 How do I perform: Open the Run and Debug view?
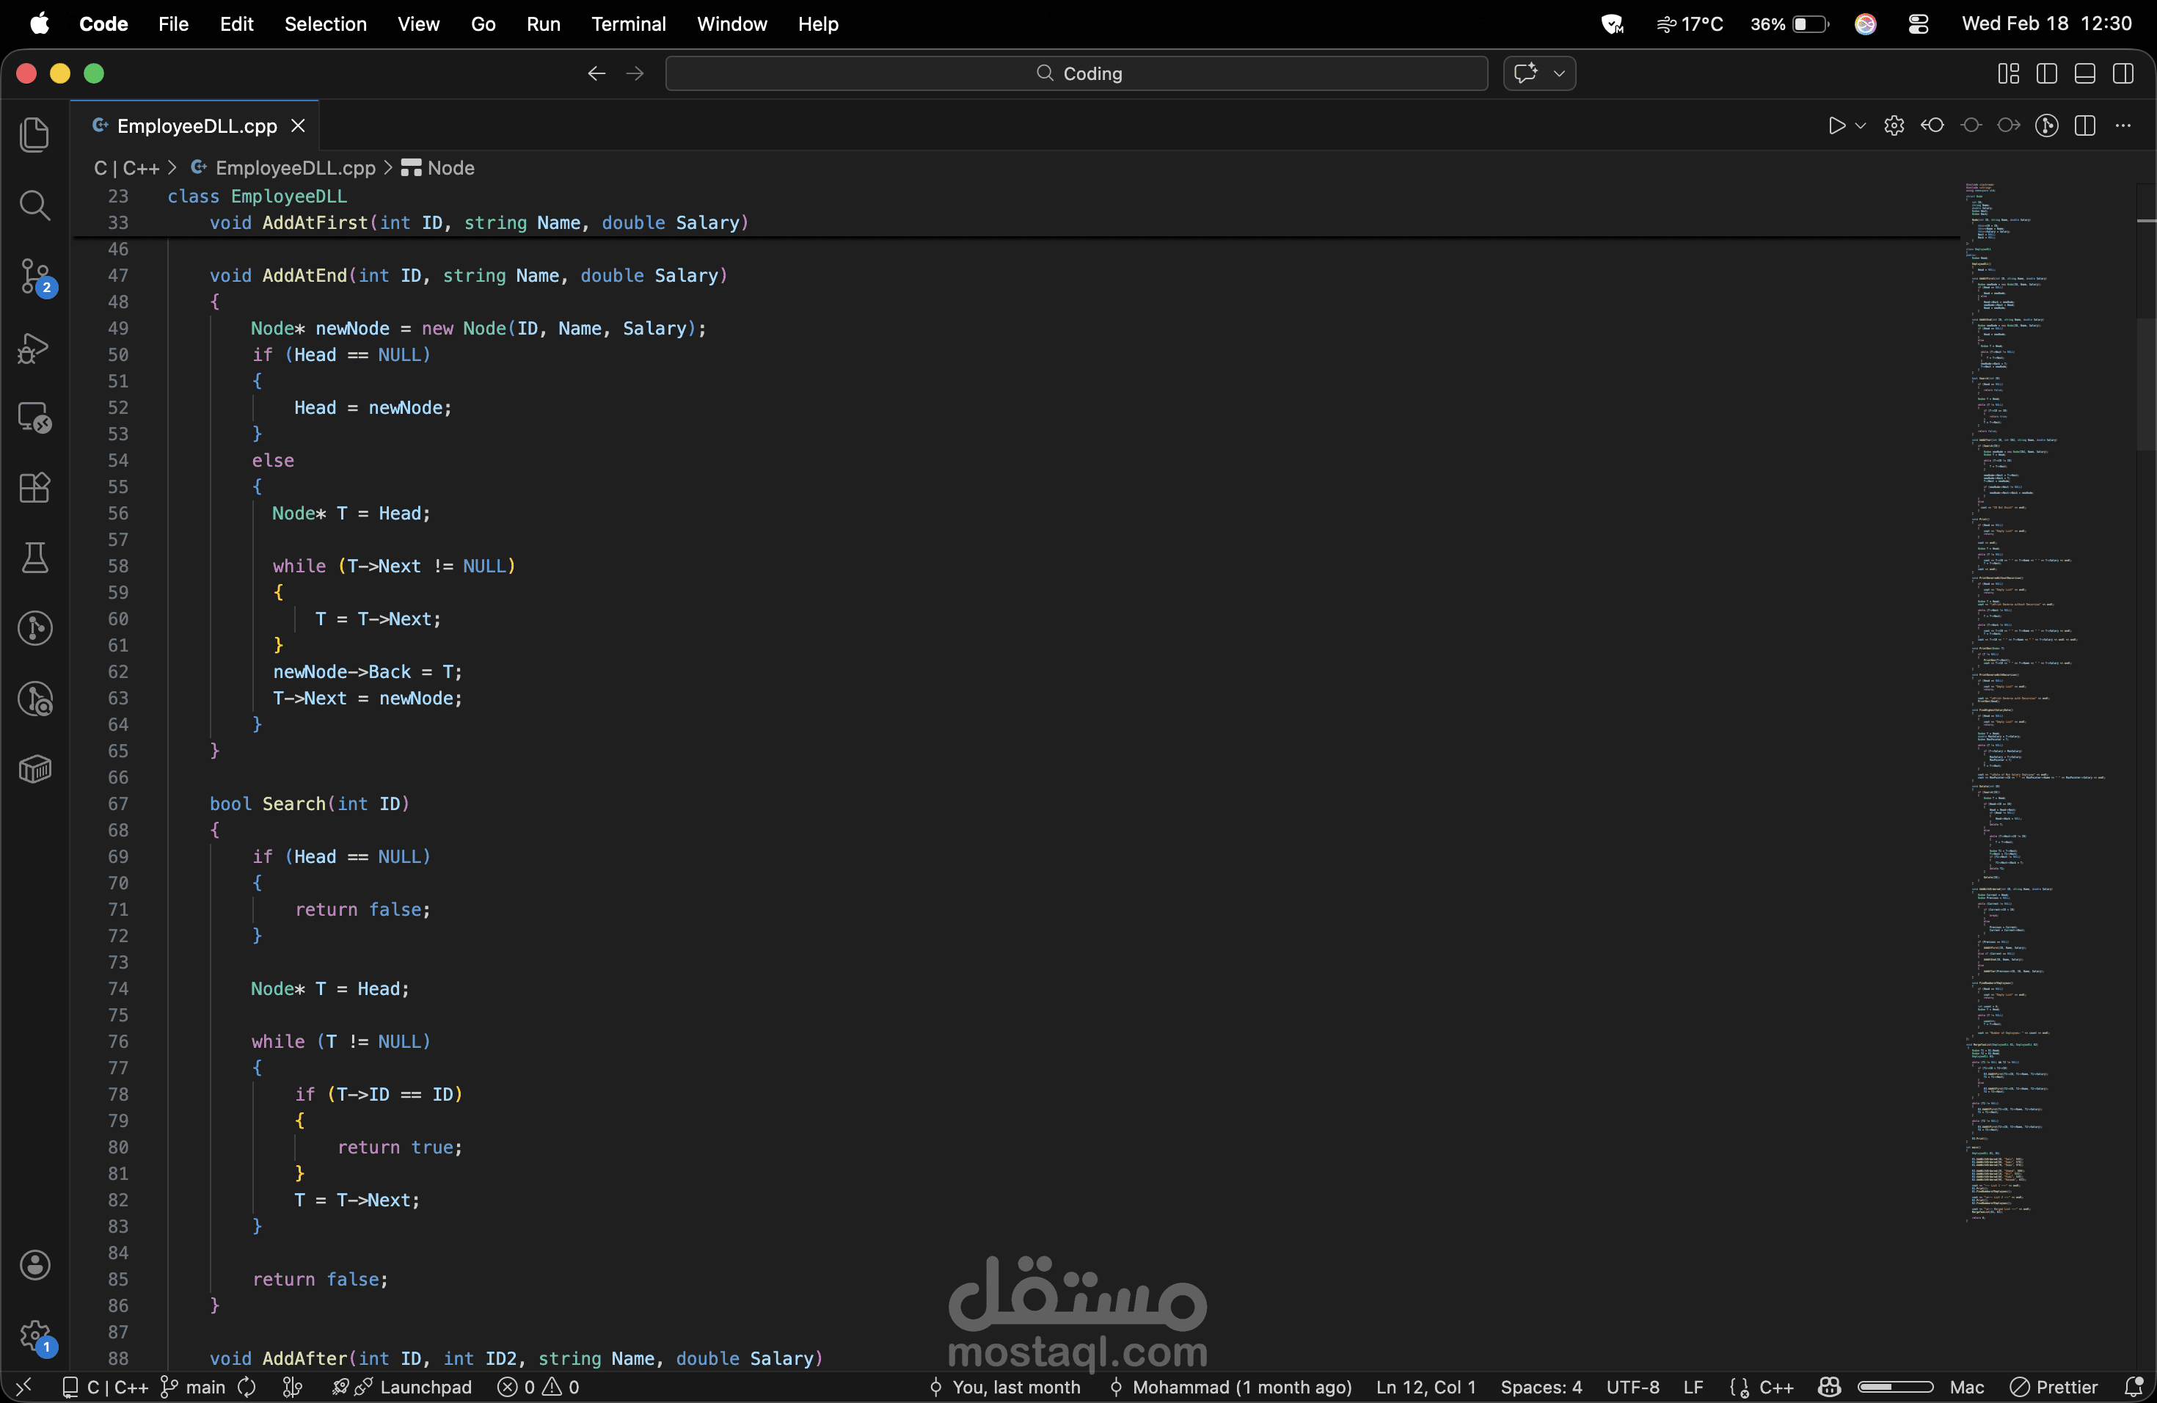point(34,348)
